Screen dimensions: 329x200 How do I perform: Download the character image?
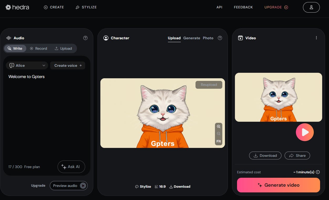180,187
